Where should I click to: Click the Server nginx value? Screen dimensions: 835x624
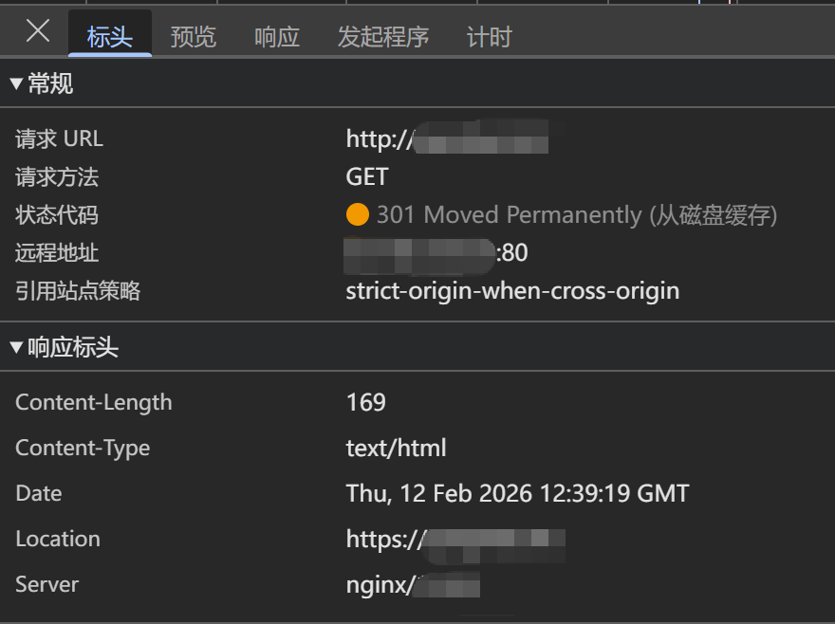point(412,584)
